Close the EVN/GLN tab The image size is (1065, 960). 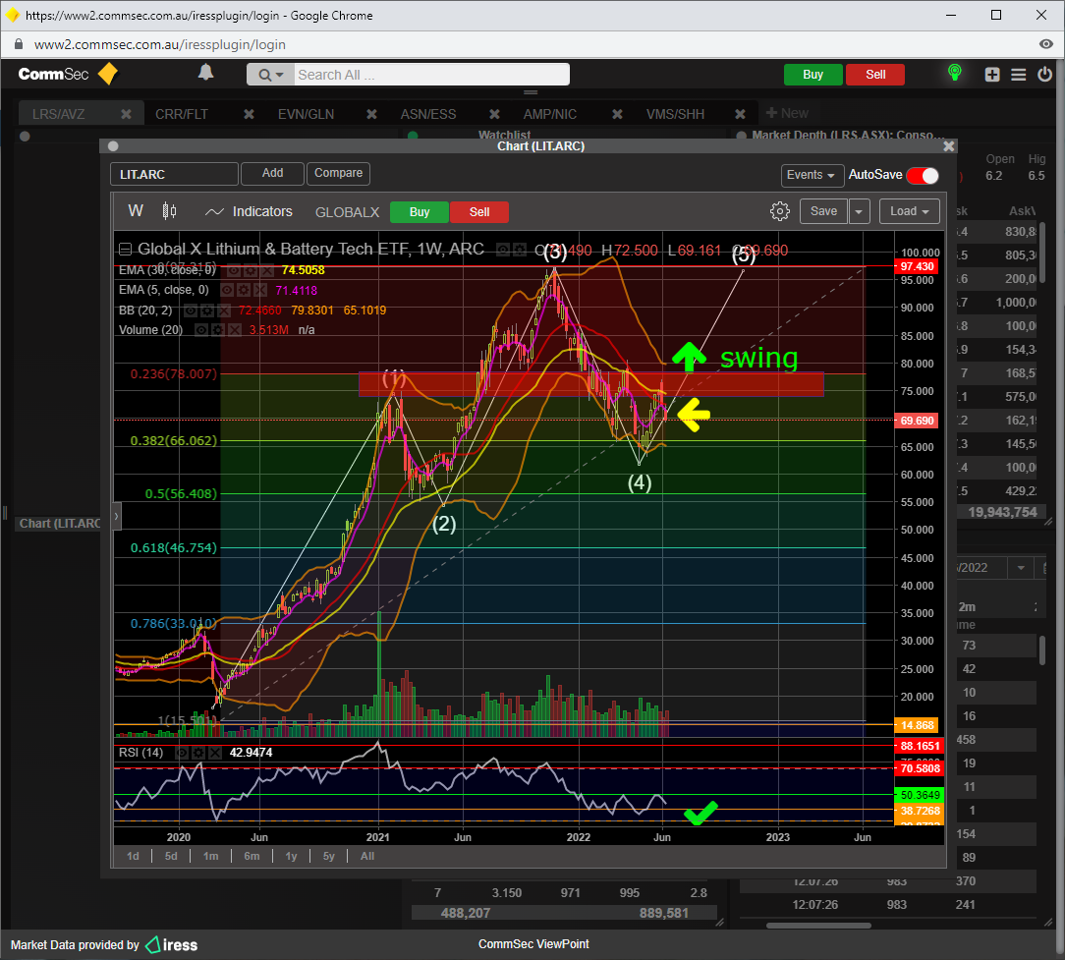click(x=371, y=114)
